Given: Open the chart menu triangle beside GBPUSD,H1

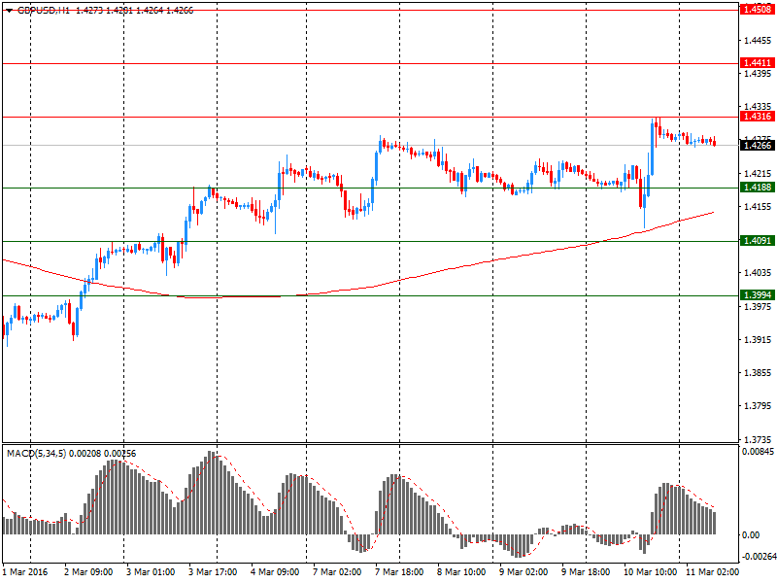Looking at the screenshot, I should coord(10,11).
